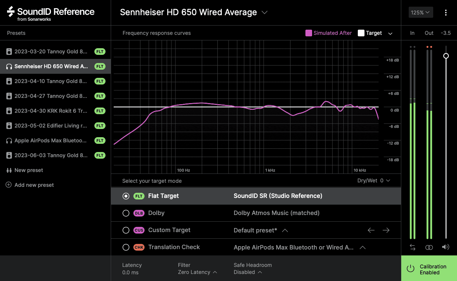
Task: Toggle the Calibration Enabled button
Action: click(x=429, y=268)
